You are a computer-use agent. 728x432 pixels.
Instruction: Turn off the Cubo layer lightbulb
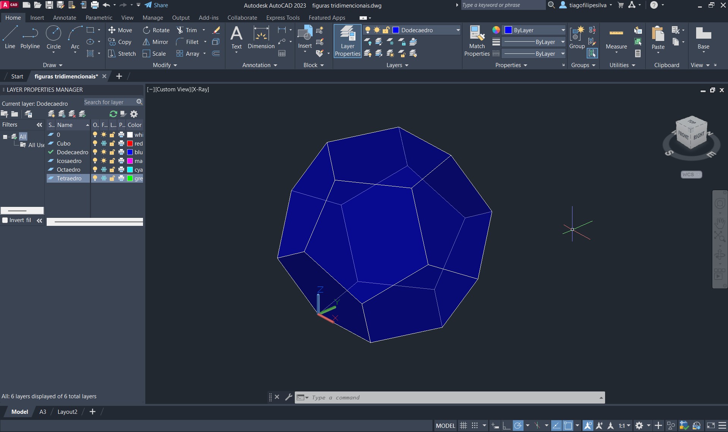click(x=95, y=144)
